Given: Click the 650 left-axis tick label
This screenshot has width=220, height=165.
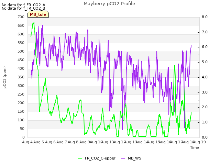Looking at the screenshot, I should coord(21,25).
